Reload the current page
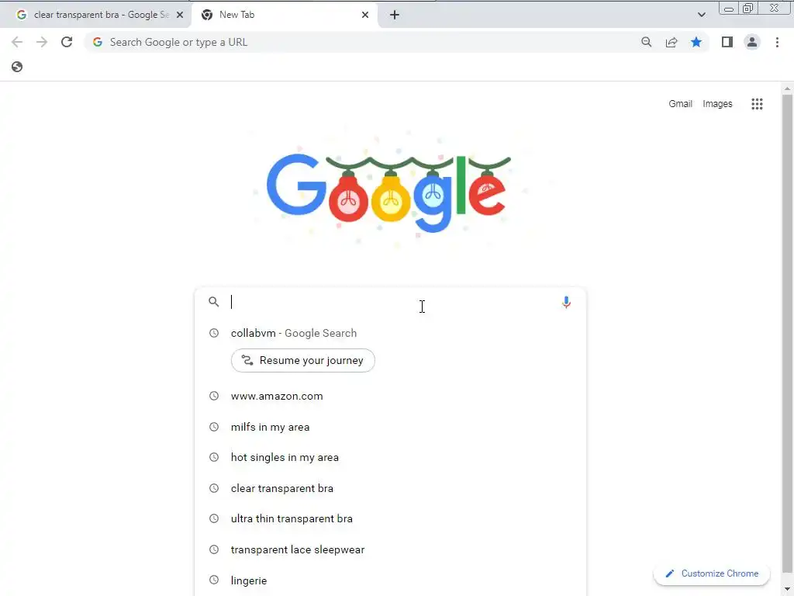Image resolution: width=794 pixels, height=596 pixels. click(x=67, y=42)
